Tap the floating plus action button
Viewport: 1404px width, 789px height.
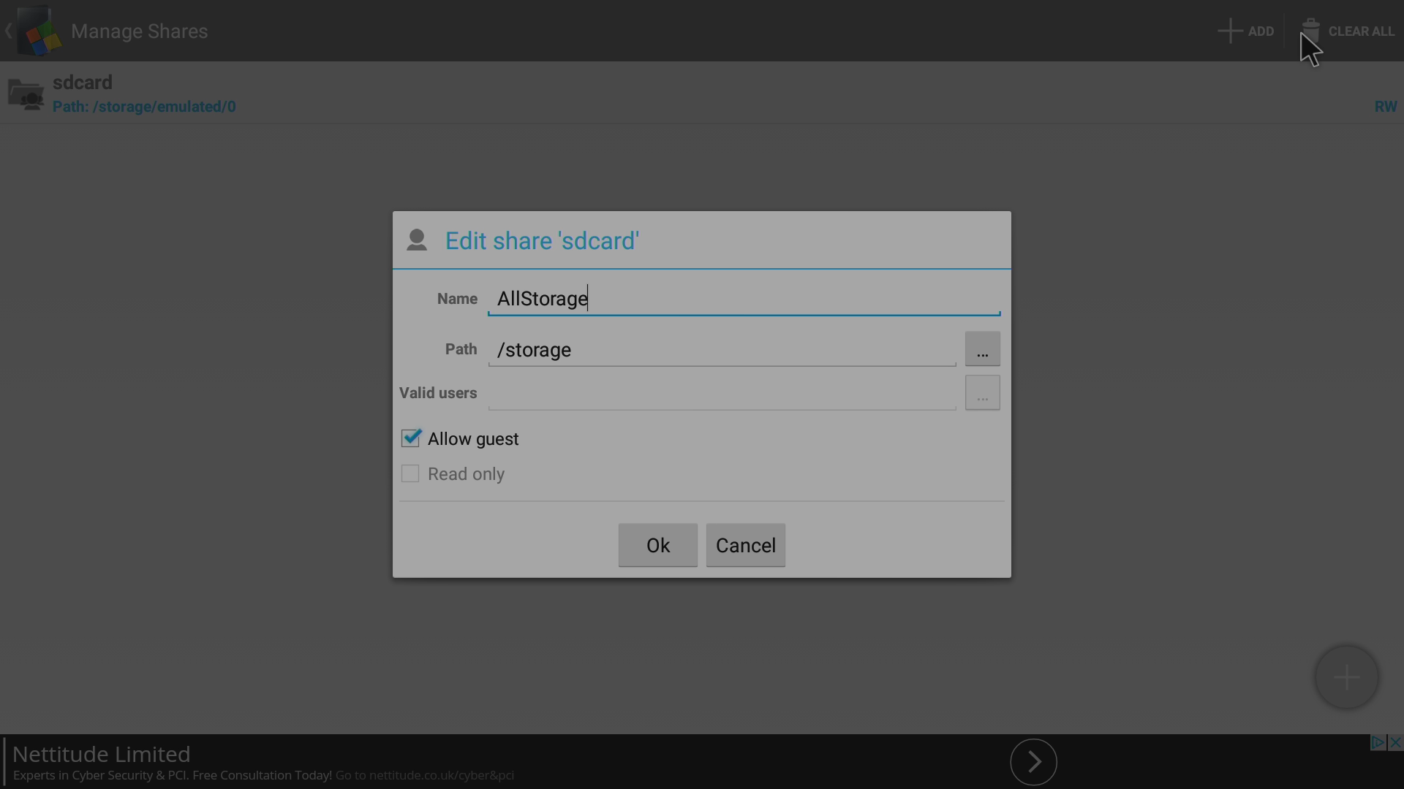1346,677
